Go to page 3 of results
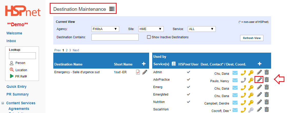The width and height of the screenshot is (287, 113). (x=70, y=50)
